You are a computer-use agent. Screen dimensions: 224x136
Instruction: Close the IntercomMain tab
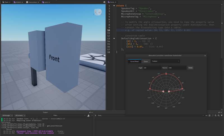[38, 2]
